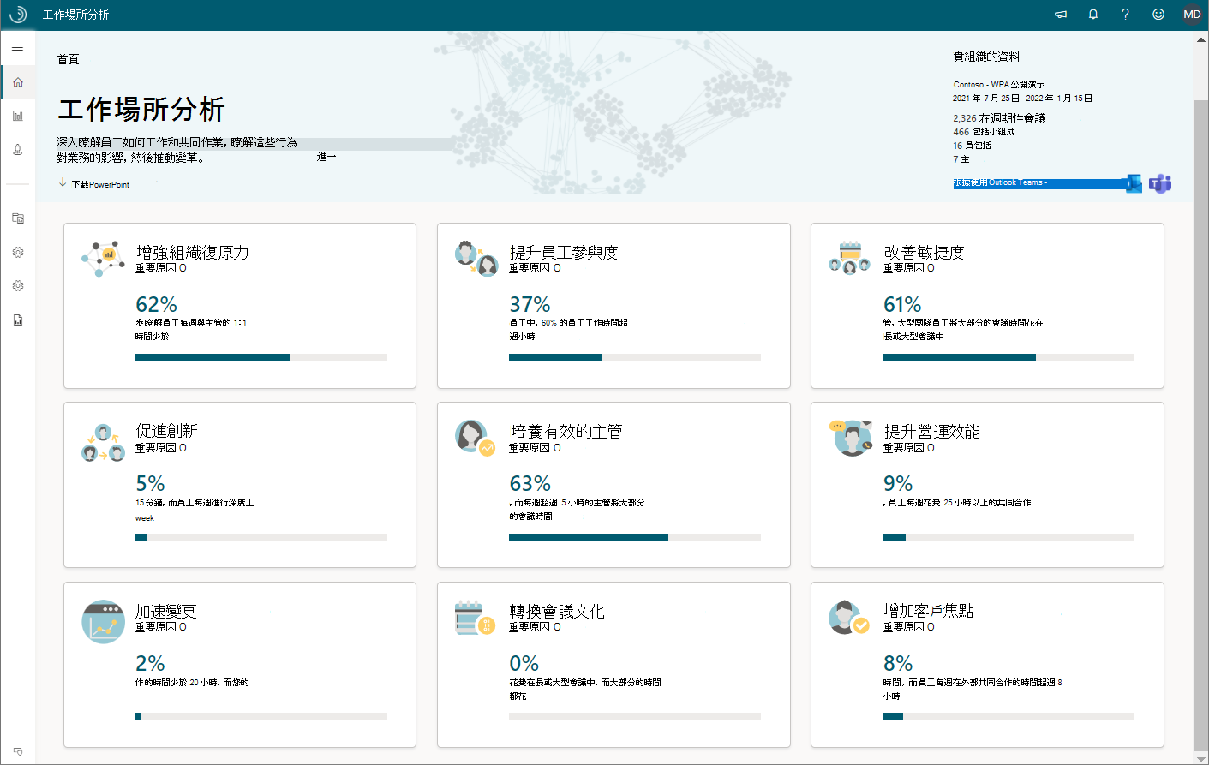This screenshot has width=1209, height=765.
Task: Click the manager icon on the 培養有效的主管 card
Action: (476, 437)
